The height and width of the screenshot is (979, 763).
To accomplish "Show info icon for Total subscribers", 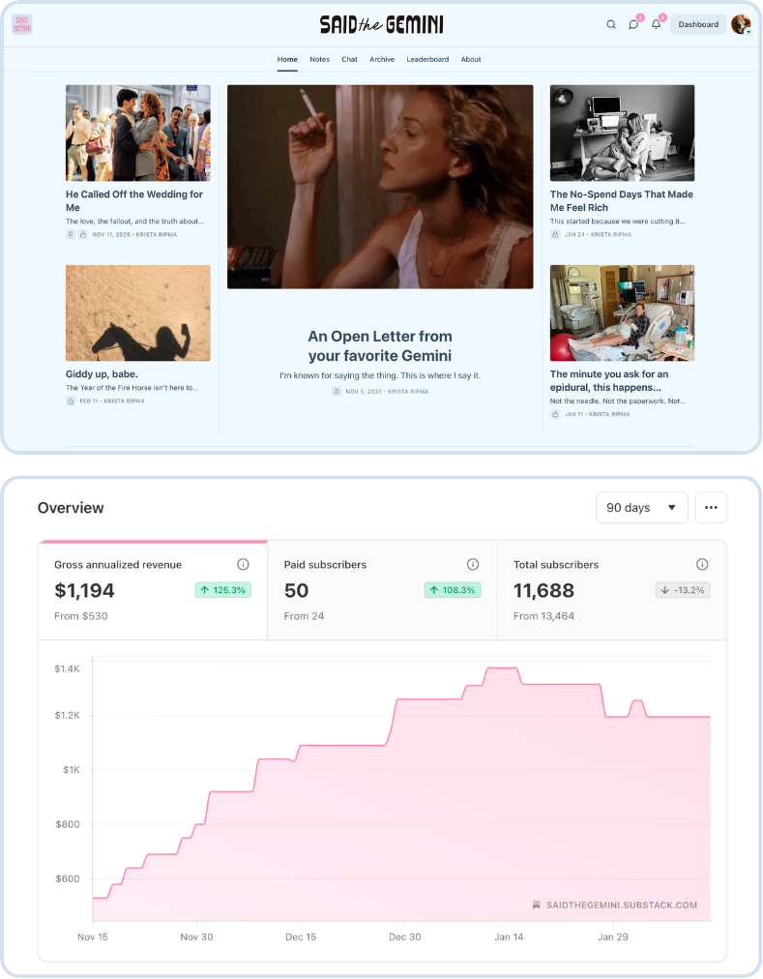I will [702, 564].
